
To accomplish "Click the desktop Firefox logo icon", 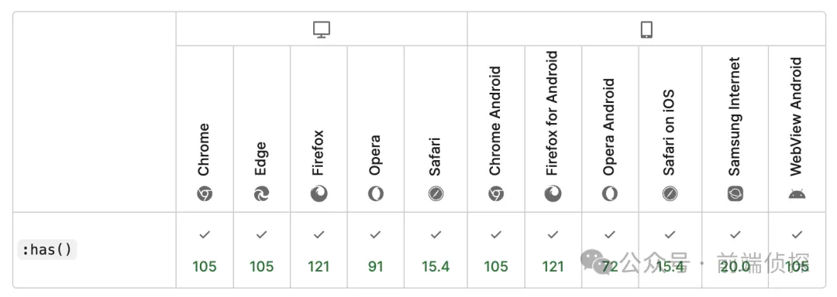I will (319, 193).
